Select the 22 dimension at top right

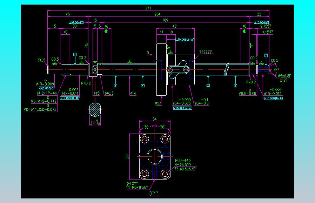click(x=259, y=14)
